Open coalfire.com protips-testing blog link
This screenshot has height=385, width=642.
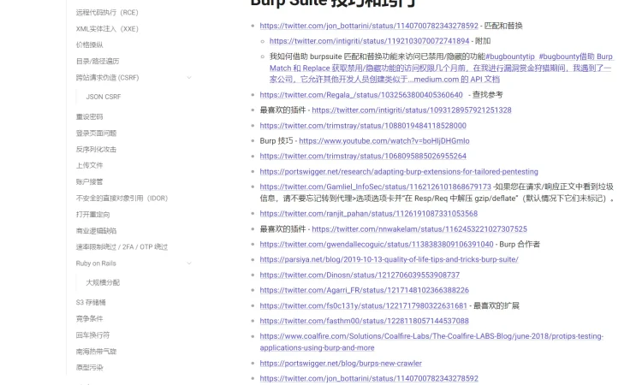tap(431, 341)
